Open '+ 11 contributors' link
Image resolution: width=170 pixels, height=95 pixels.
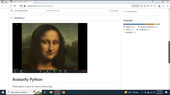coord(130,12)
